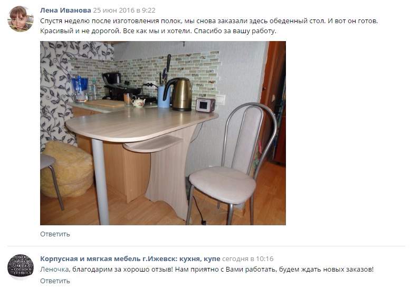Screen dimensions: 411x289
Task: Click the white teapot in the photo
Action: [138, 102]
